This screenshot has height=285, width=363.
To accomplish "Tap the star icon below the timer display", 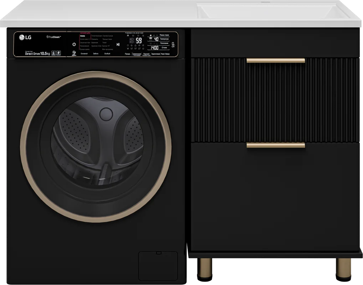I will 143,48.
